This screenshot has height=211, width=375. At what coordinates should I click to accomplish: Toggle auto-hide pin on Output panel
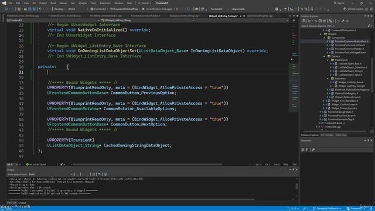pos(294,169)
